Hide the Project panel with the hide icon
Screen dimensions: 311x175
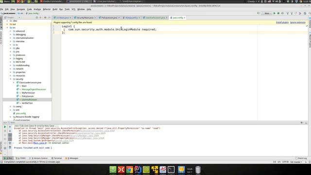[x=50, y=17]
